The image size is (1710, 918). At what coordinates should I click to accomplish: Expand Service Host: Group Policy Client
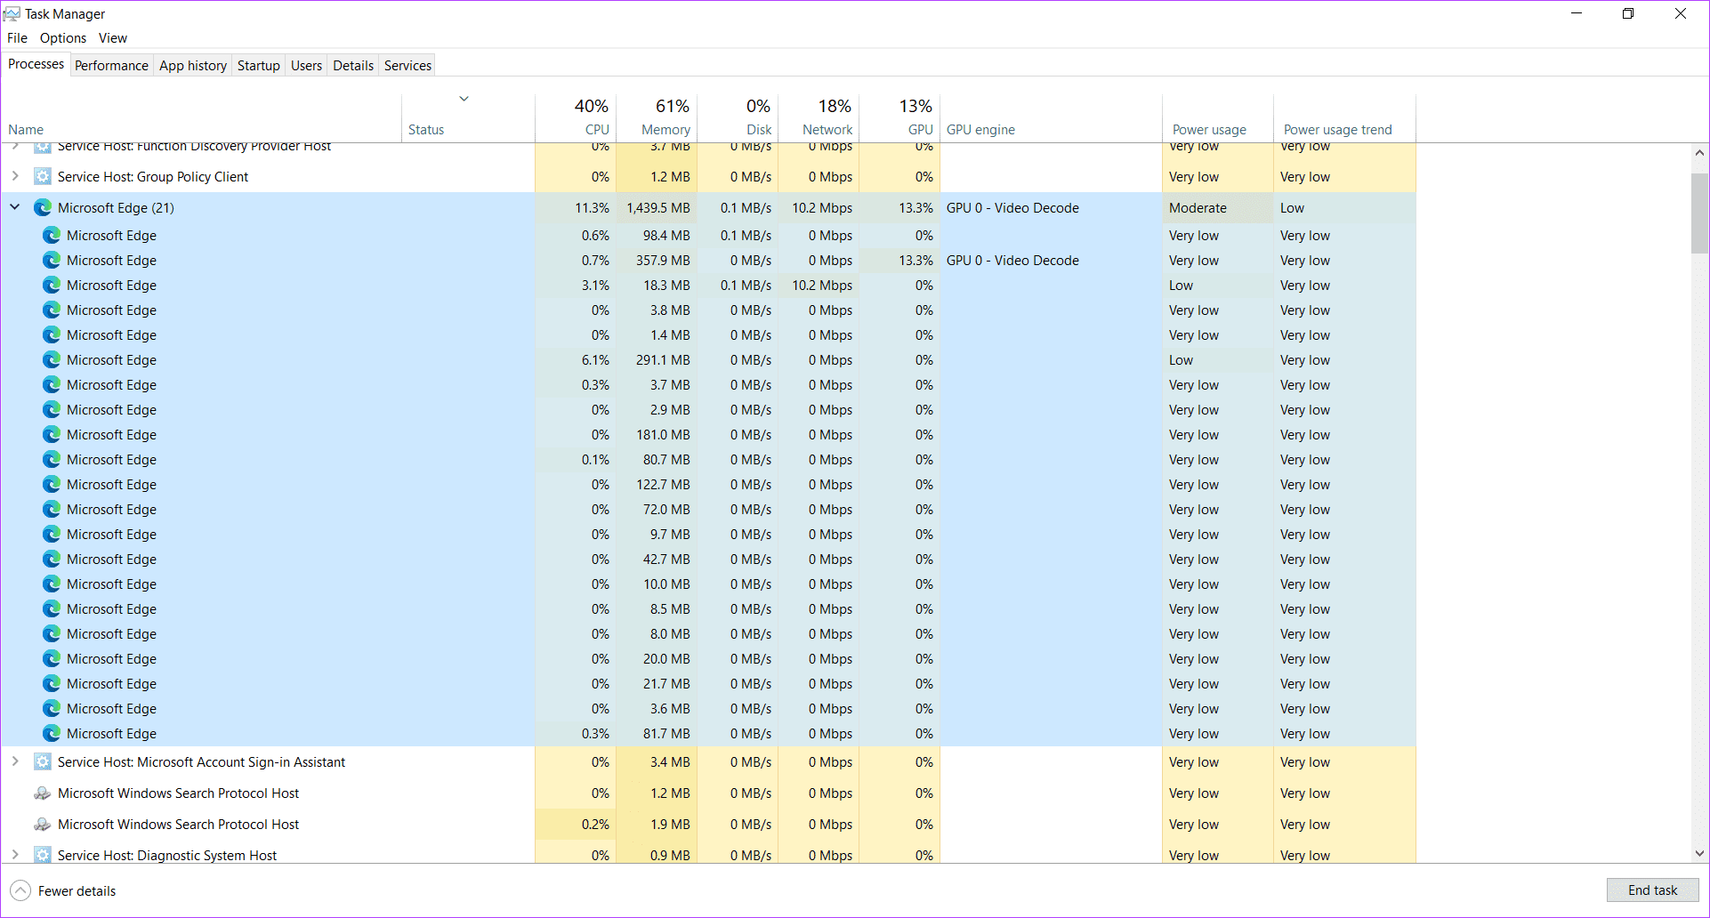tap(15, 176)
